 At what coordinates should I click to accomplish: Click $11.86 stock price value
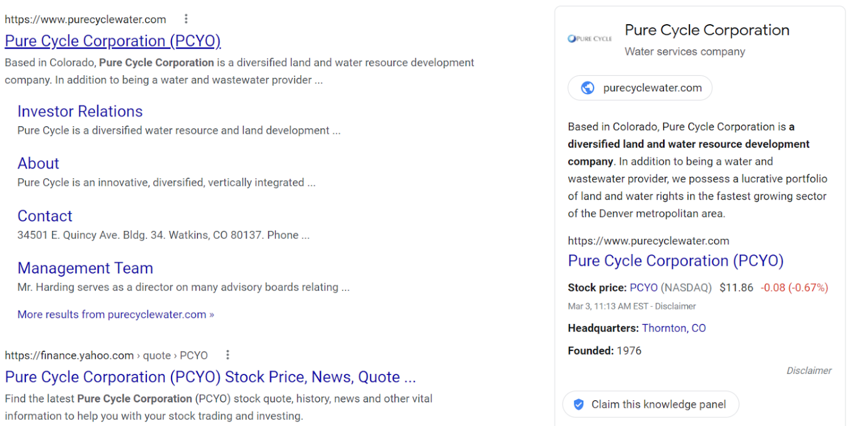(x=736, y=288)
